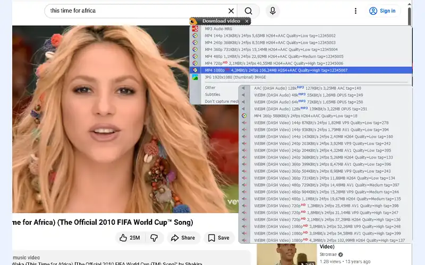The width and height of the screenshot is (425, 265).
Task: Start voice search with the microphone icon
Action: tap(273, 11)
